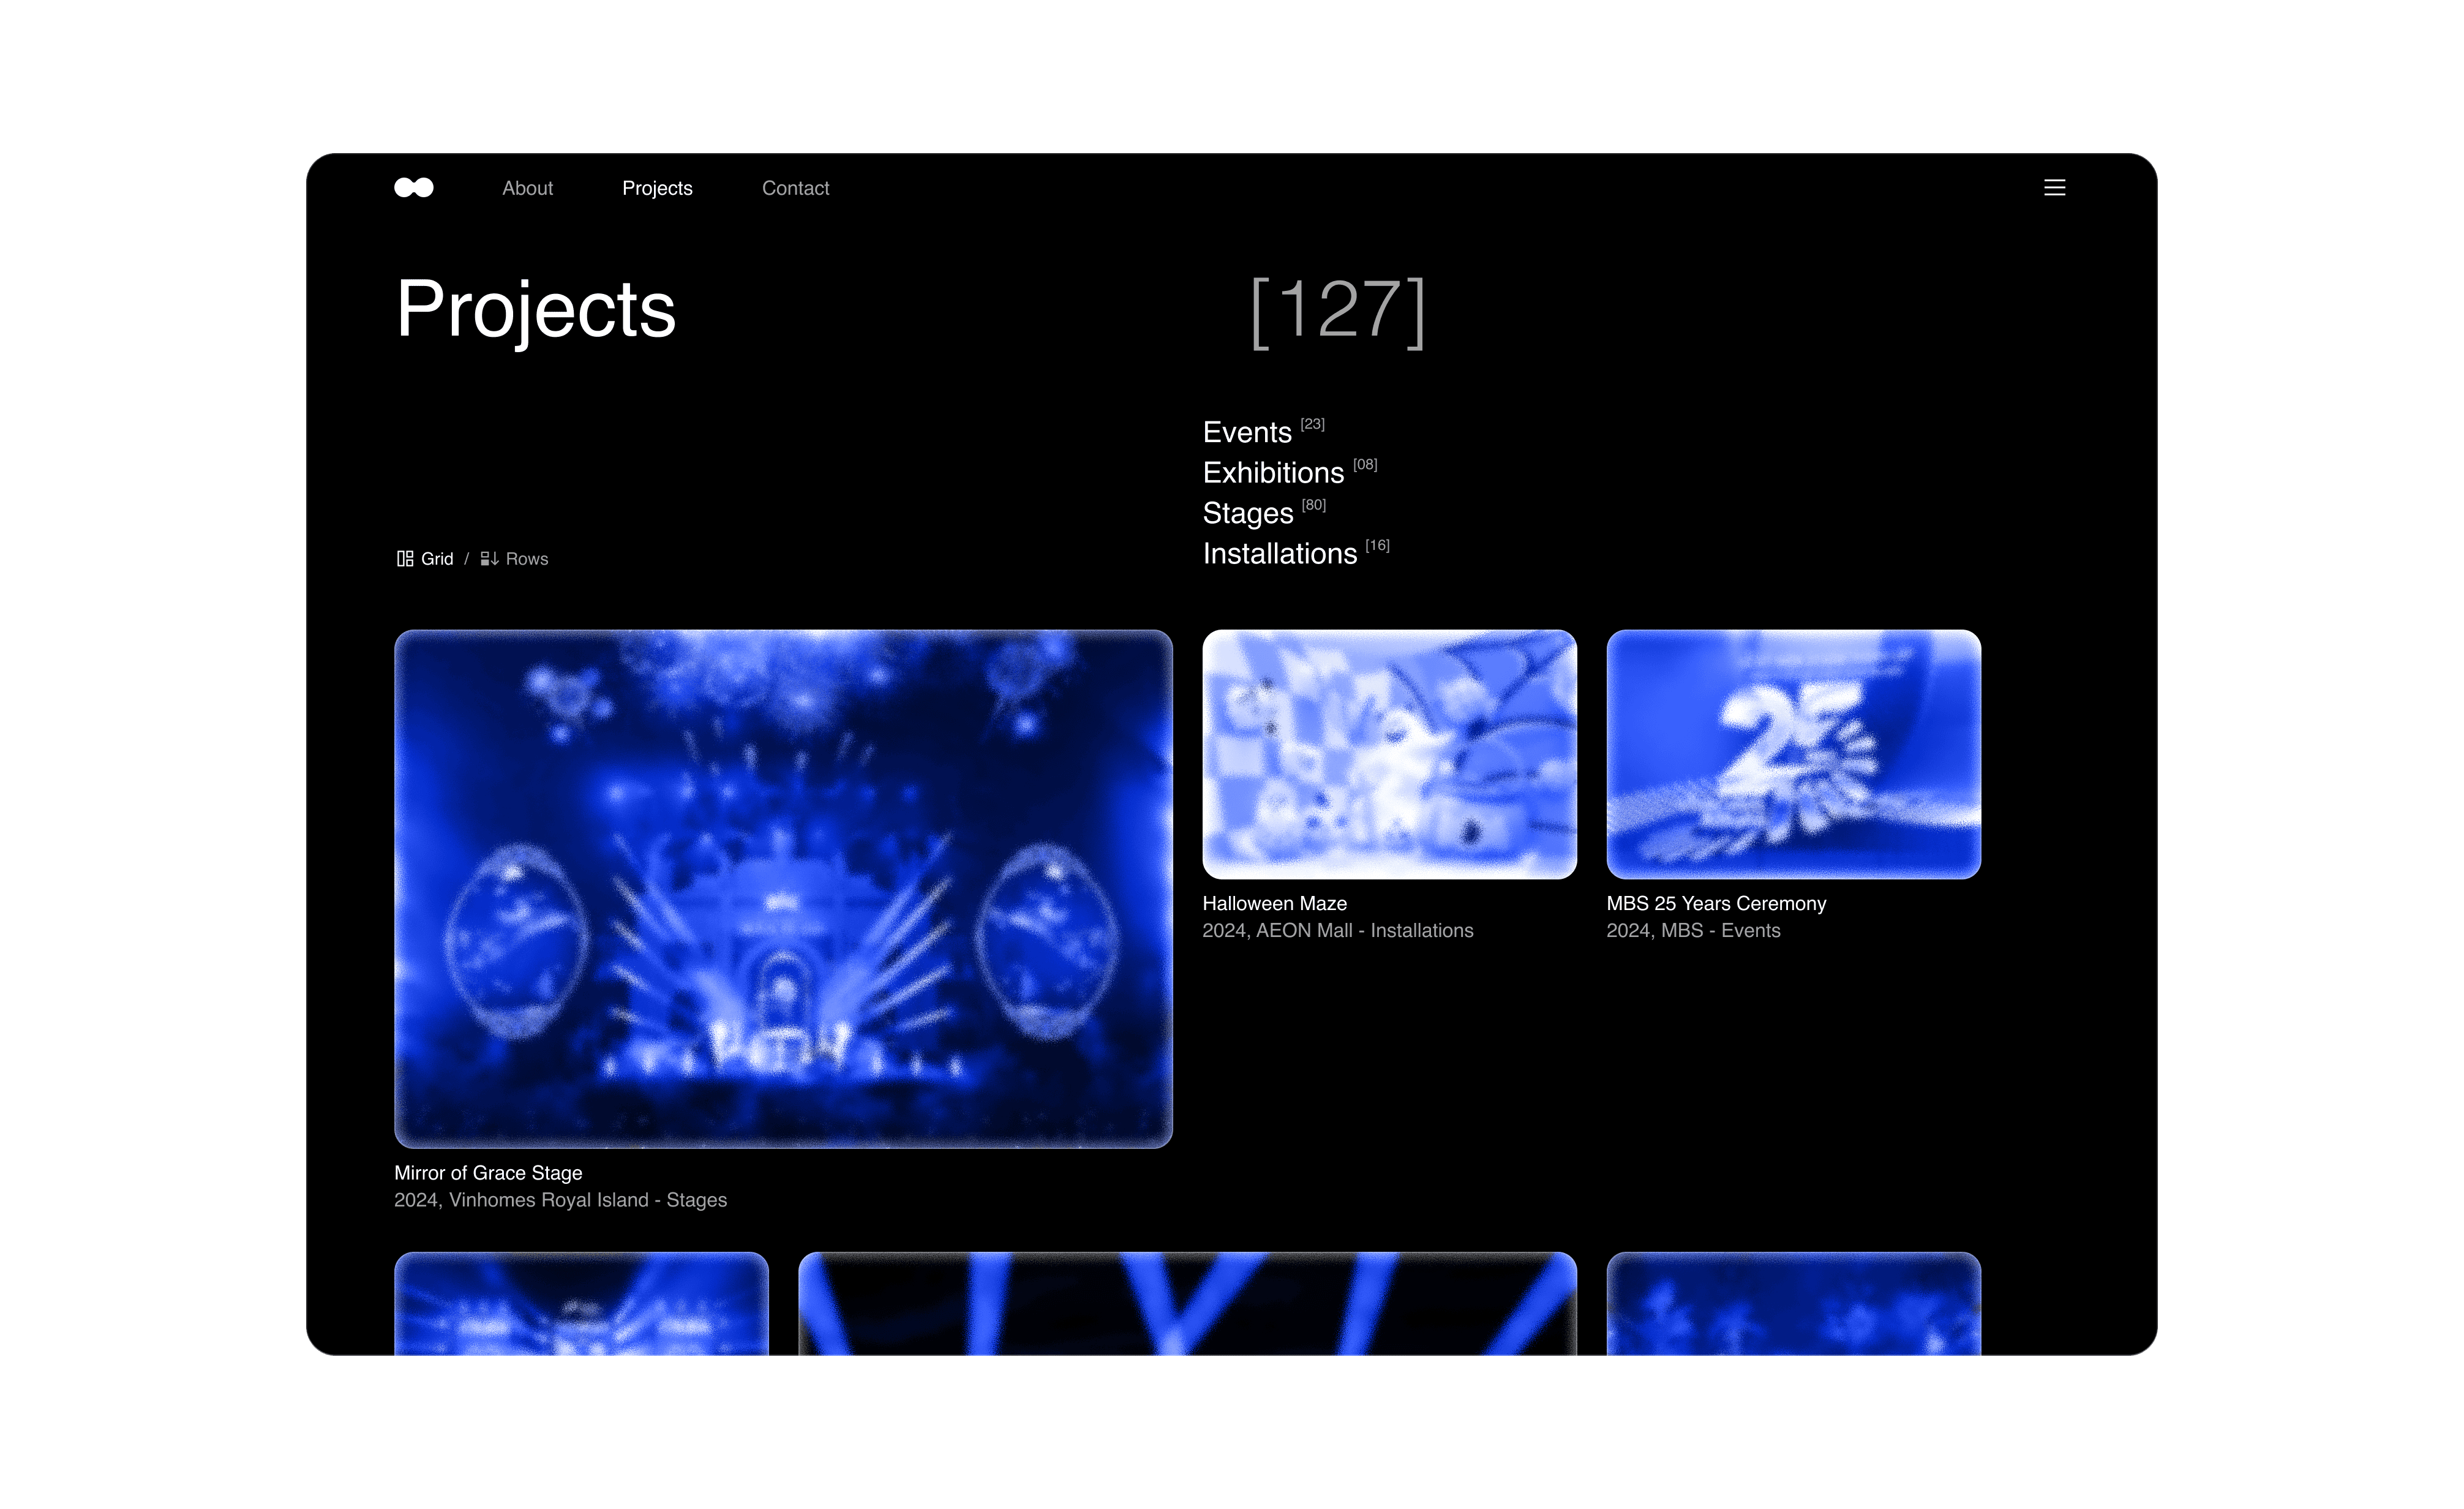Filter projects by Events

(1247, 432)
